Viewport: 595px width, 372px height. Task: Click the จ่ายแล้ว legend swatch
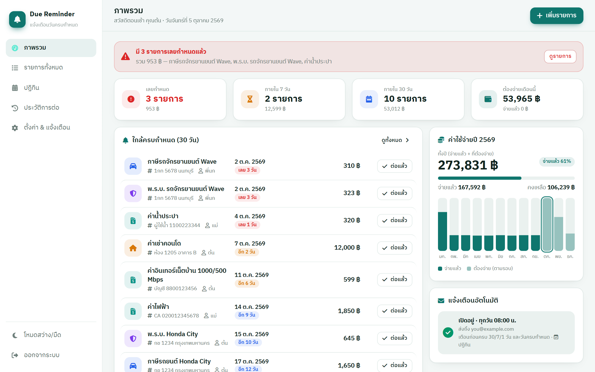click(x=440, y=269)
